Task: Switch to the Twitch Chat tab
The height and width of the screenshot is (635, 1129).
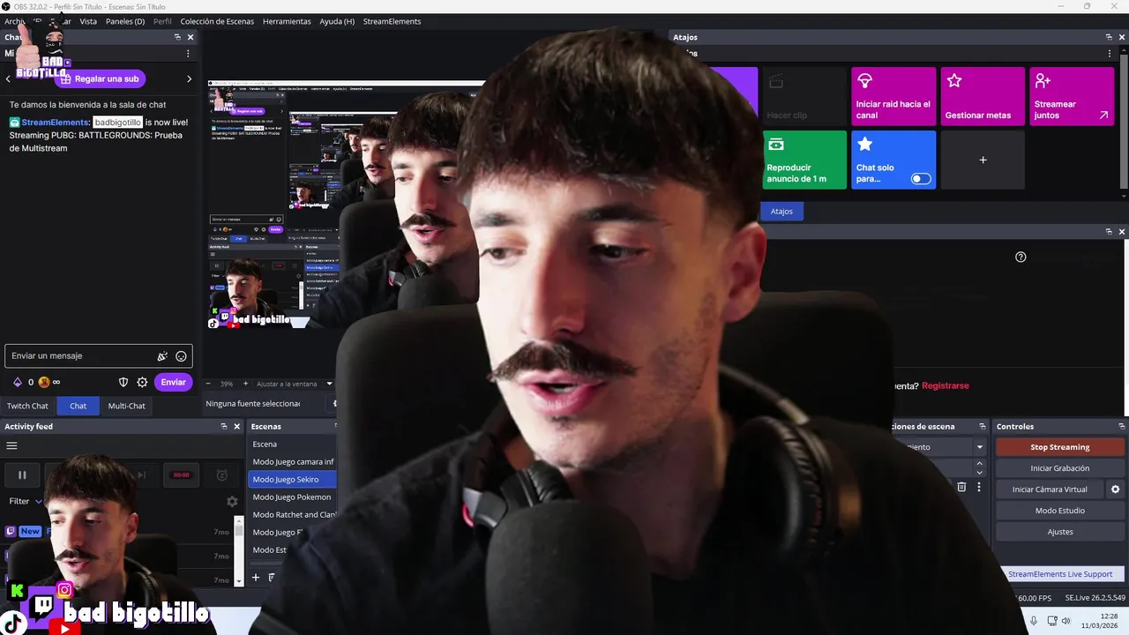Action: pos(27,406)
